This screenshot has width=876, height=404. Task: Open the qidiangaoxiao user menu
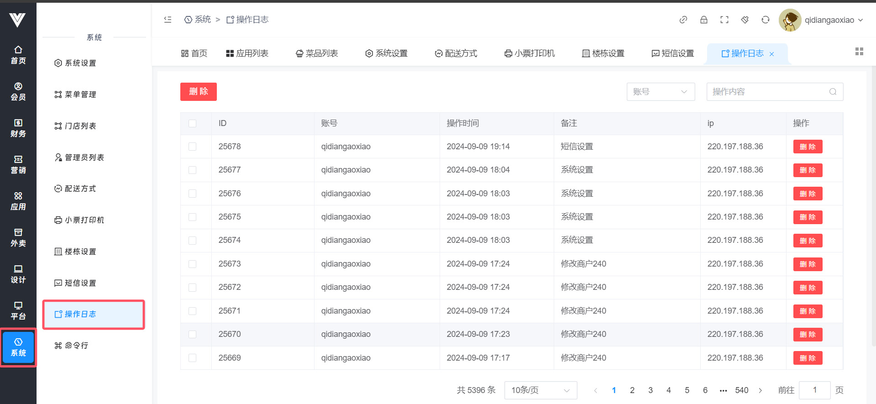822,20
